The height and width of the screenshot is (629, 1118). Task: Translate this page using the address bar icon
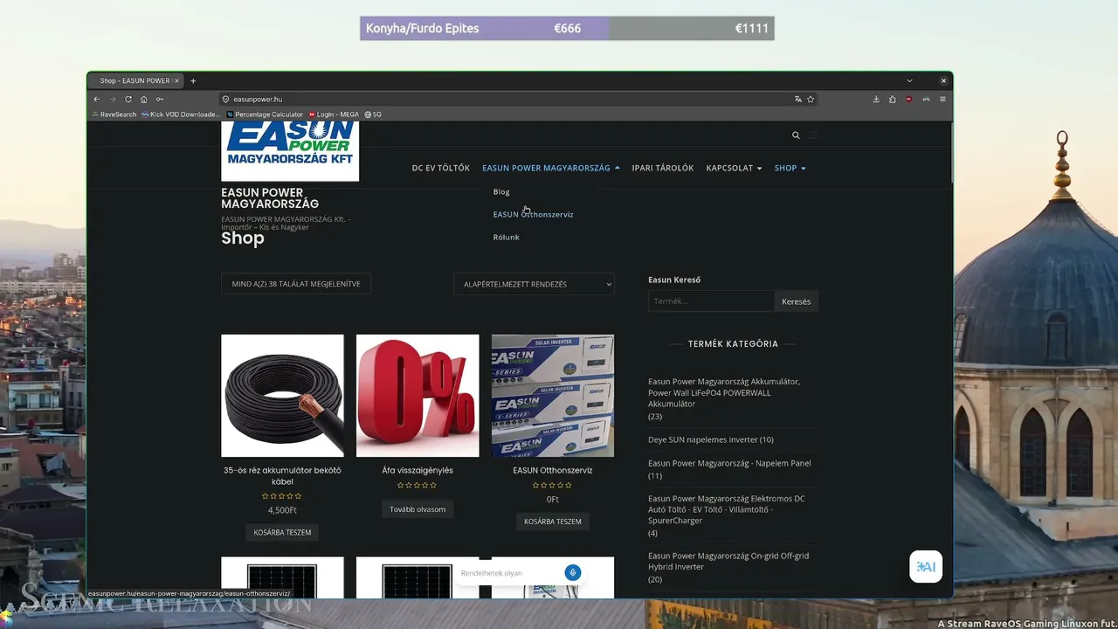pyautogui.click(x=797, y=100)
